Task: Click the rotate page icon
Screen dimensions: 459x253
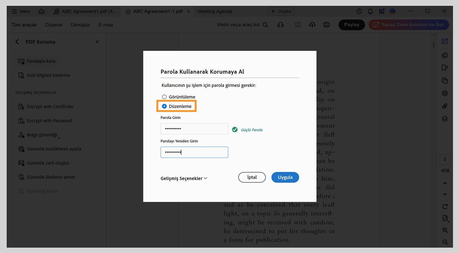Action: coord(445,206)
